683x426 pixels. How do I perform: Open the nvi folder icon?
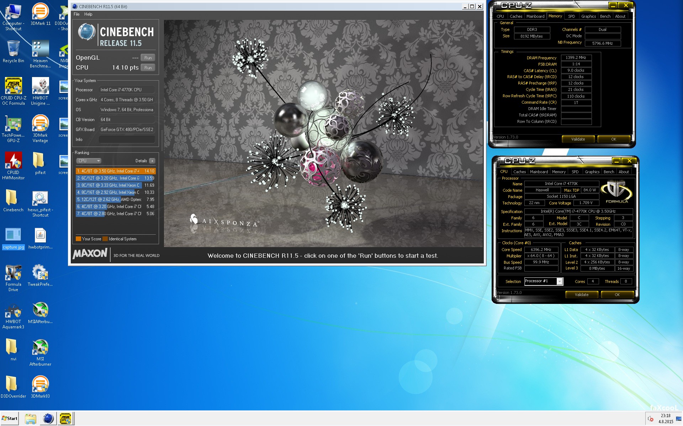[x=13, y=350]
